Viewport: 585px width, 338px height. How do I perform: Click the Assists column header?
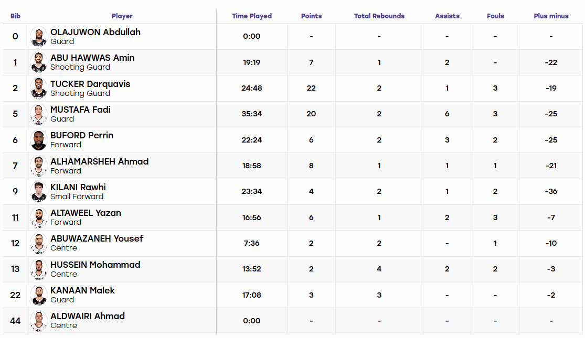pyautogui.click(x=447, y=16)
